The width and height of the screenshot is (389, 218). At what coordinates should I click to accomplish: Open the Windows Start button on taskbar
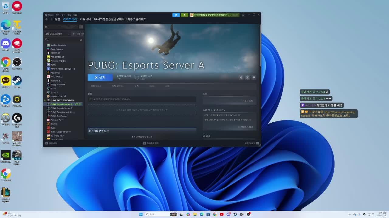(141, 214)
